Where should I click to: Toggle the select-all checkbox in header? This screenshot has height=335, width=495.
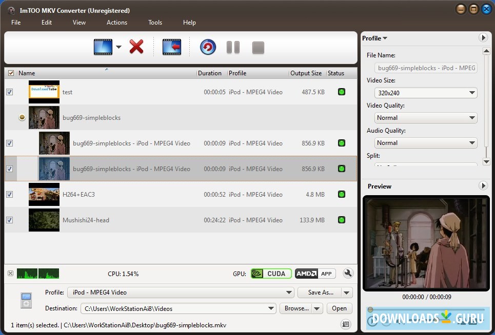pyautogui.click(x=11, y=73)
